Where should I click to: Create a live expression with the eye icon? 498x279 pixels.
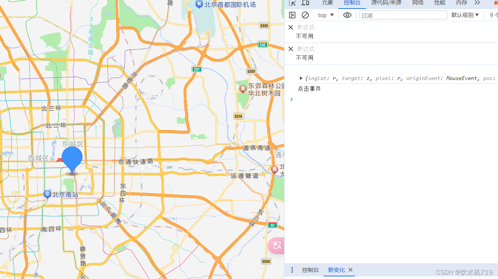(347, 15)
